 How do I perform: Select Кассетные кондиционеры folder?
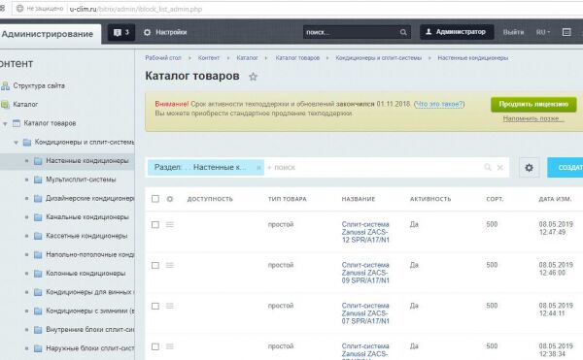[86, 236]
